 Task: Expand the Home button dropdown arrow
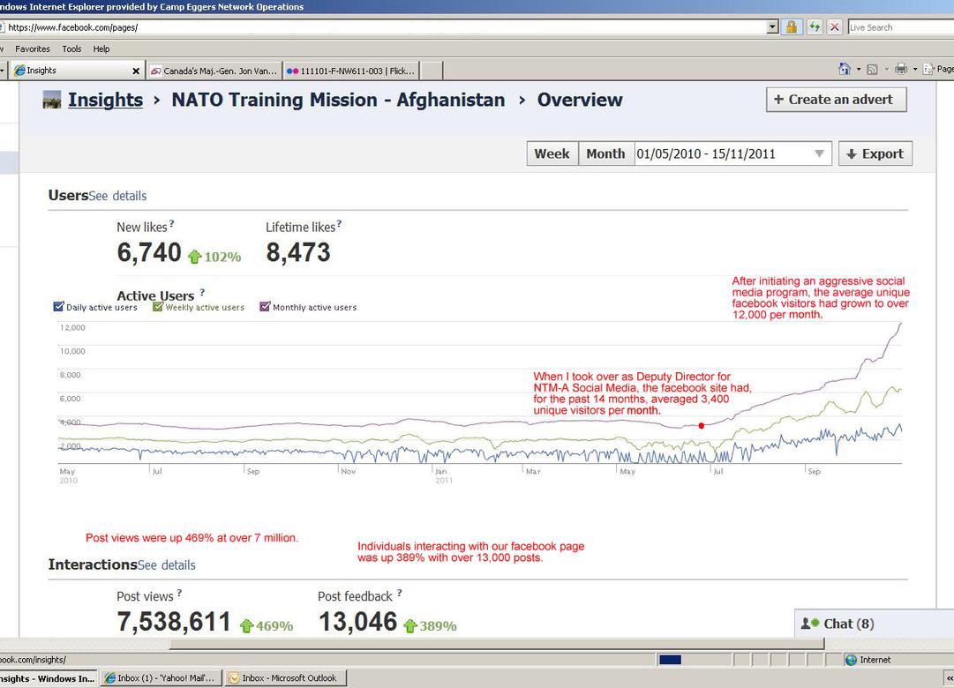859,70
